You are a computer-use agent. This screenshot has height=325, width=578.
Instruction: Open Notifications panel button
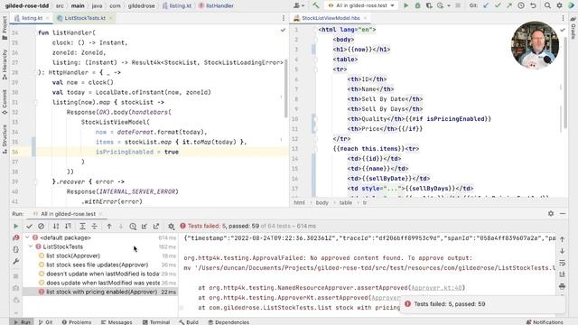(545, 322)
